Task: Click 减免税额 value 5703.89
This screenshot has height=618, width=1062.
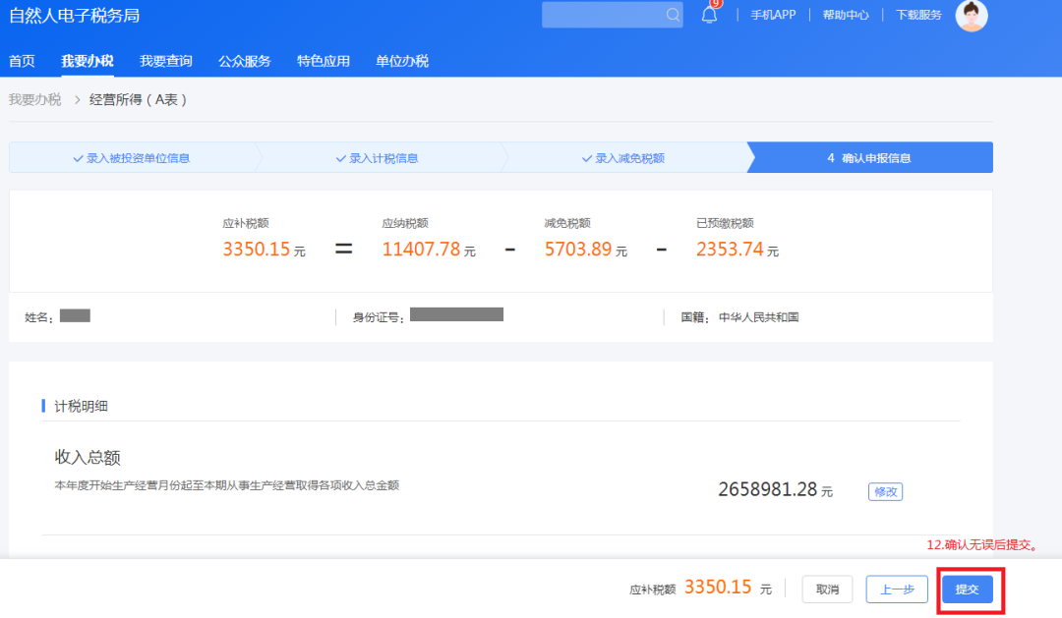Action: (x=578, y=250)
